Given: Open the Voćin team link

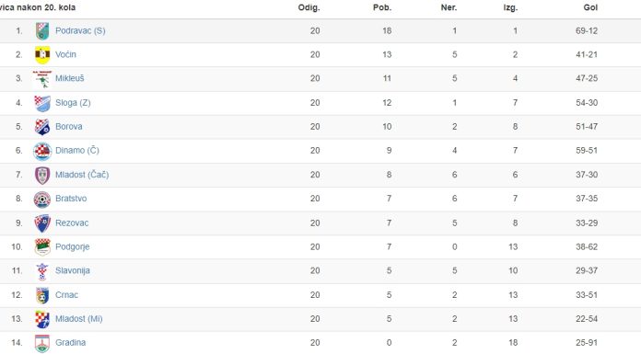Looking at the screenshot, I should point(65,55).
